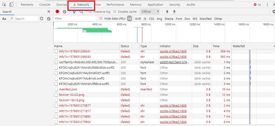This screenshot has height=126, width=275.
Task: Filter requests by XHR type
Action: 138,19
